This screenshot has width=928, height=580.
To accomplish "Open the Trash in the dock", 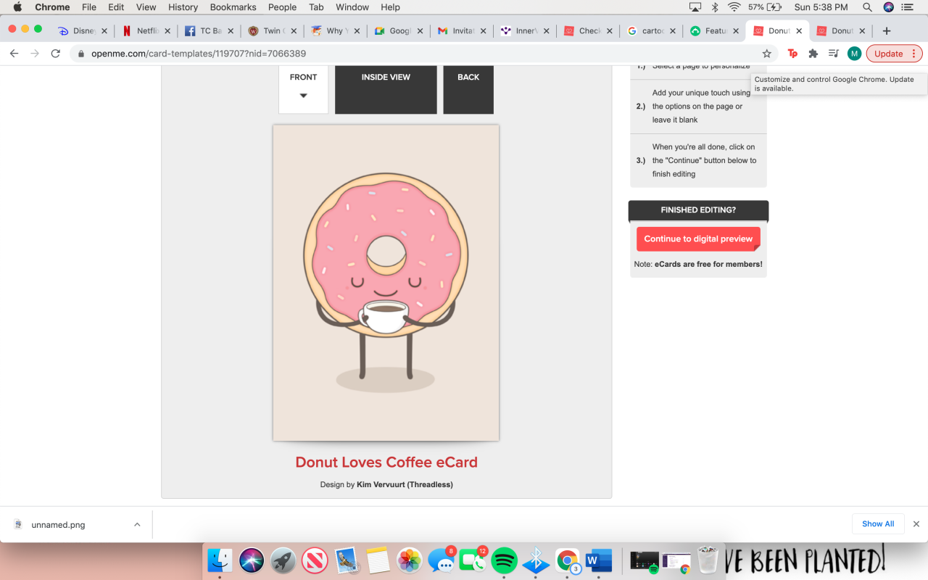I will [x=708, y=560].
